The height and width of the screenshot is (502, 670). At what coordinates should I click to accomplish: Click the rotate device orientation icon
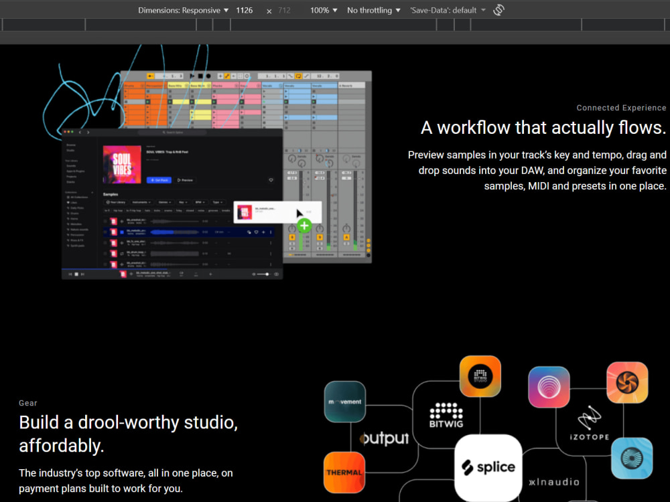coord(498,10)
